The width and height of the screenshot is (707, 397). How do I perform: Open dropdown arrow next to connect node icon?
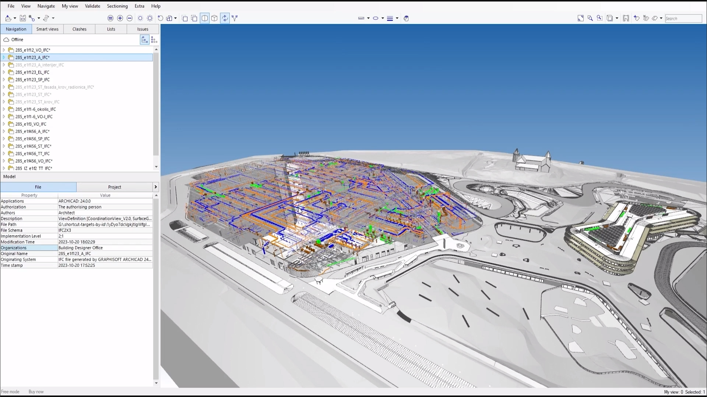click(x=39, y=18)
